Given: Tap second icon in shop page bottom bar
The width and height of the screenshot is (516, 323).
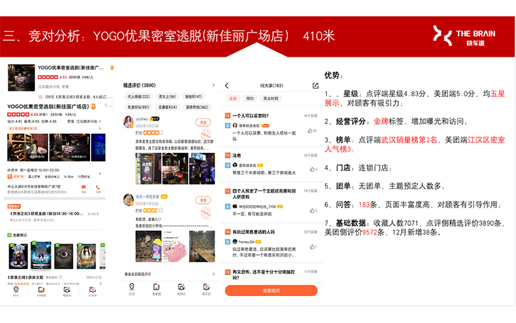Looking at the screenshot, I should [x=41, y=290].
